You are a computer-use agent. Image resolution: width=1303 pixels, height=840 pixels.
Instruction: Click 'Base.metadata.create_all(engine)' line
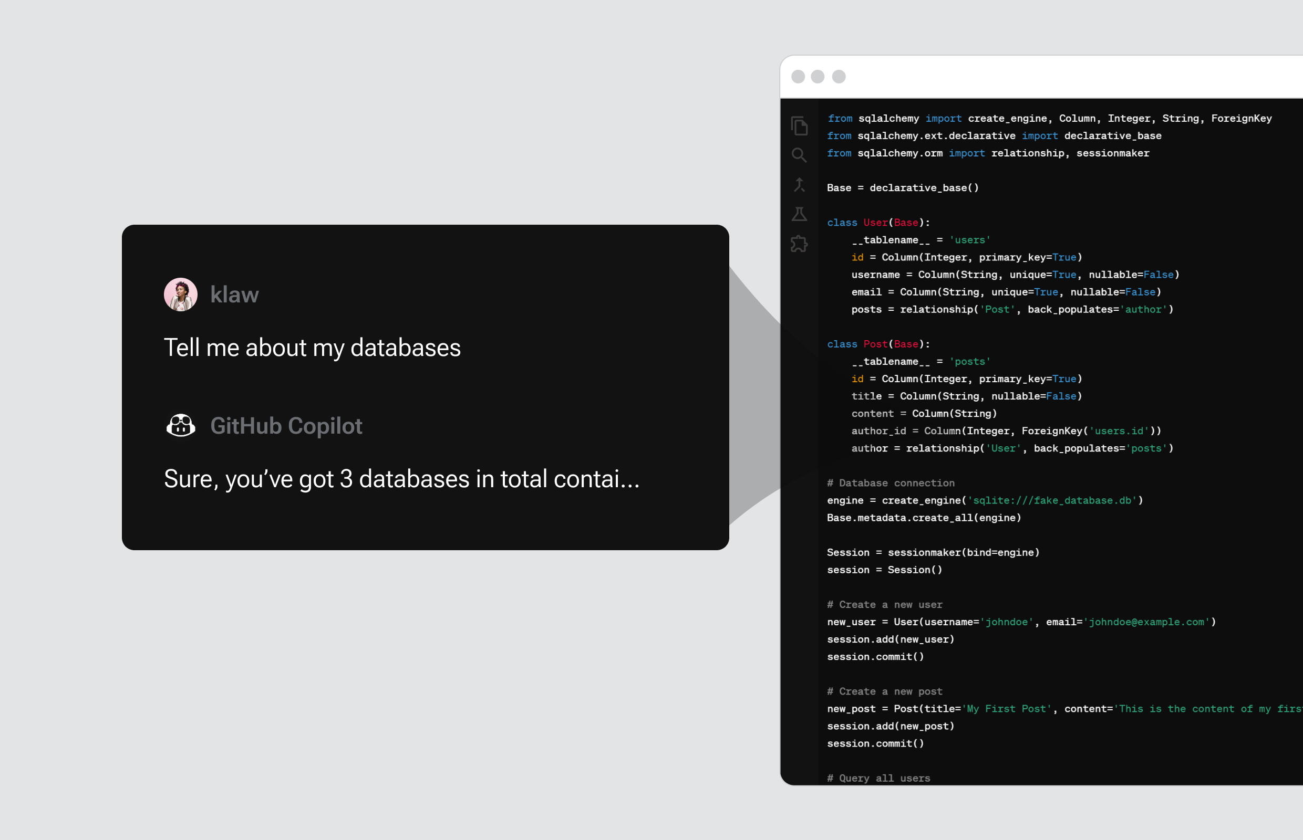click(924, 518)
